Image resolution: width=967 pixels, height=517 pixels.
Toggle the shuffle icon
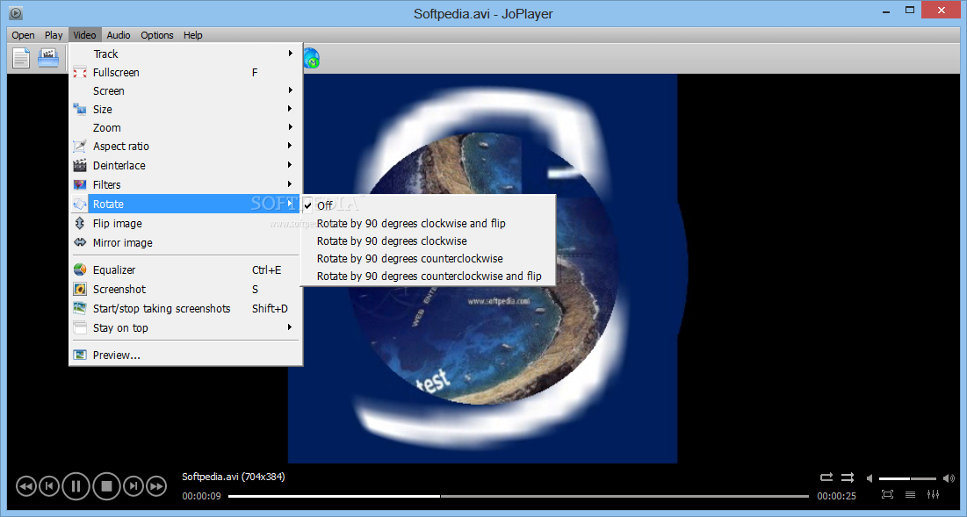coord(848,478)
